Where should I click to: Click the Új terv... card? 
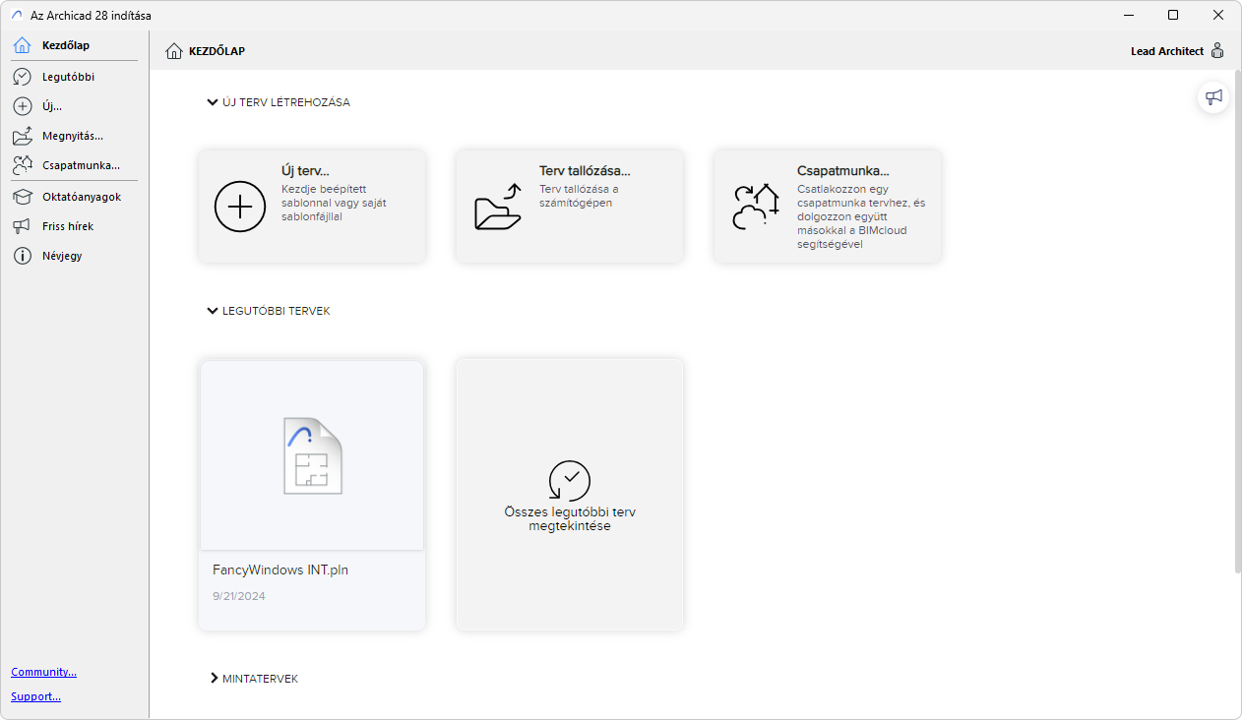(x=312, y=206)
